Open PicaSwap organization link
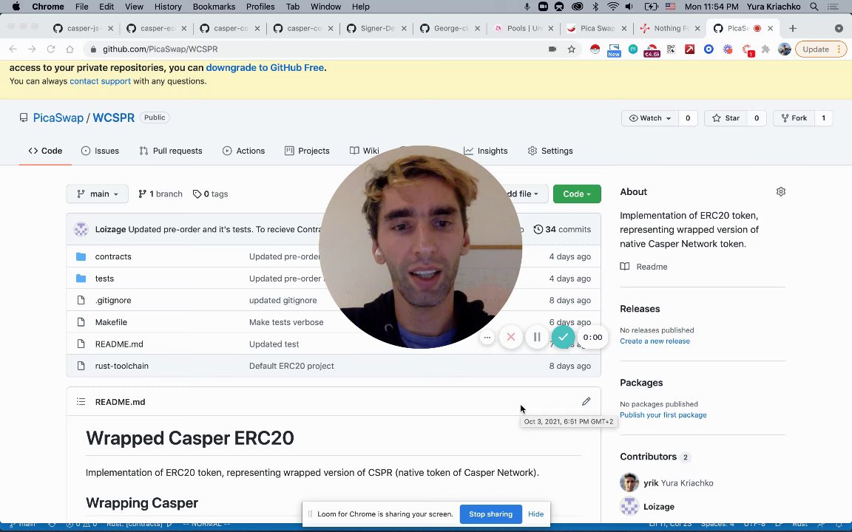The width and height of the screenshot is (852, 532). click(58, 117)
